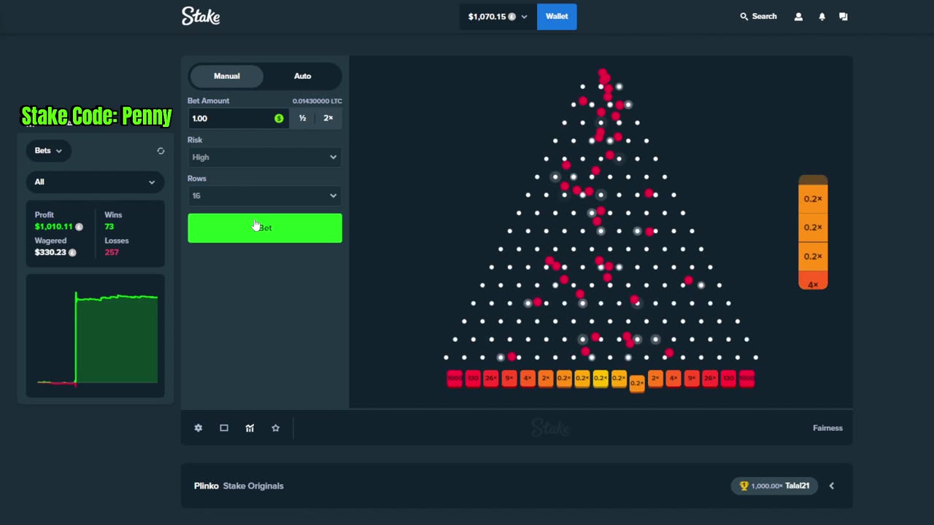Image resolution: width=934 pixels, height=525 pixels.
Task: Click the Plinko game title
Action: [x=207, y=486]
